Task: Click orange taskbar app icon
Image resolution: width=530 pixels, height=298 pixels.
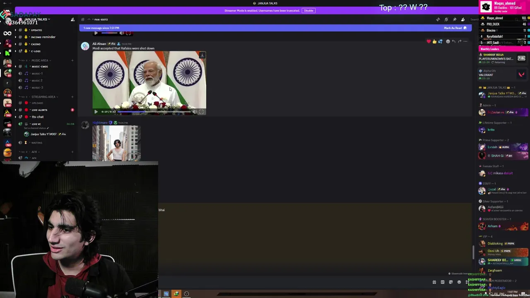Action: tap(176, 294)
